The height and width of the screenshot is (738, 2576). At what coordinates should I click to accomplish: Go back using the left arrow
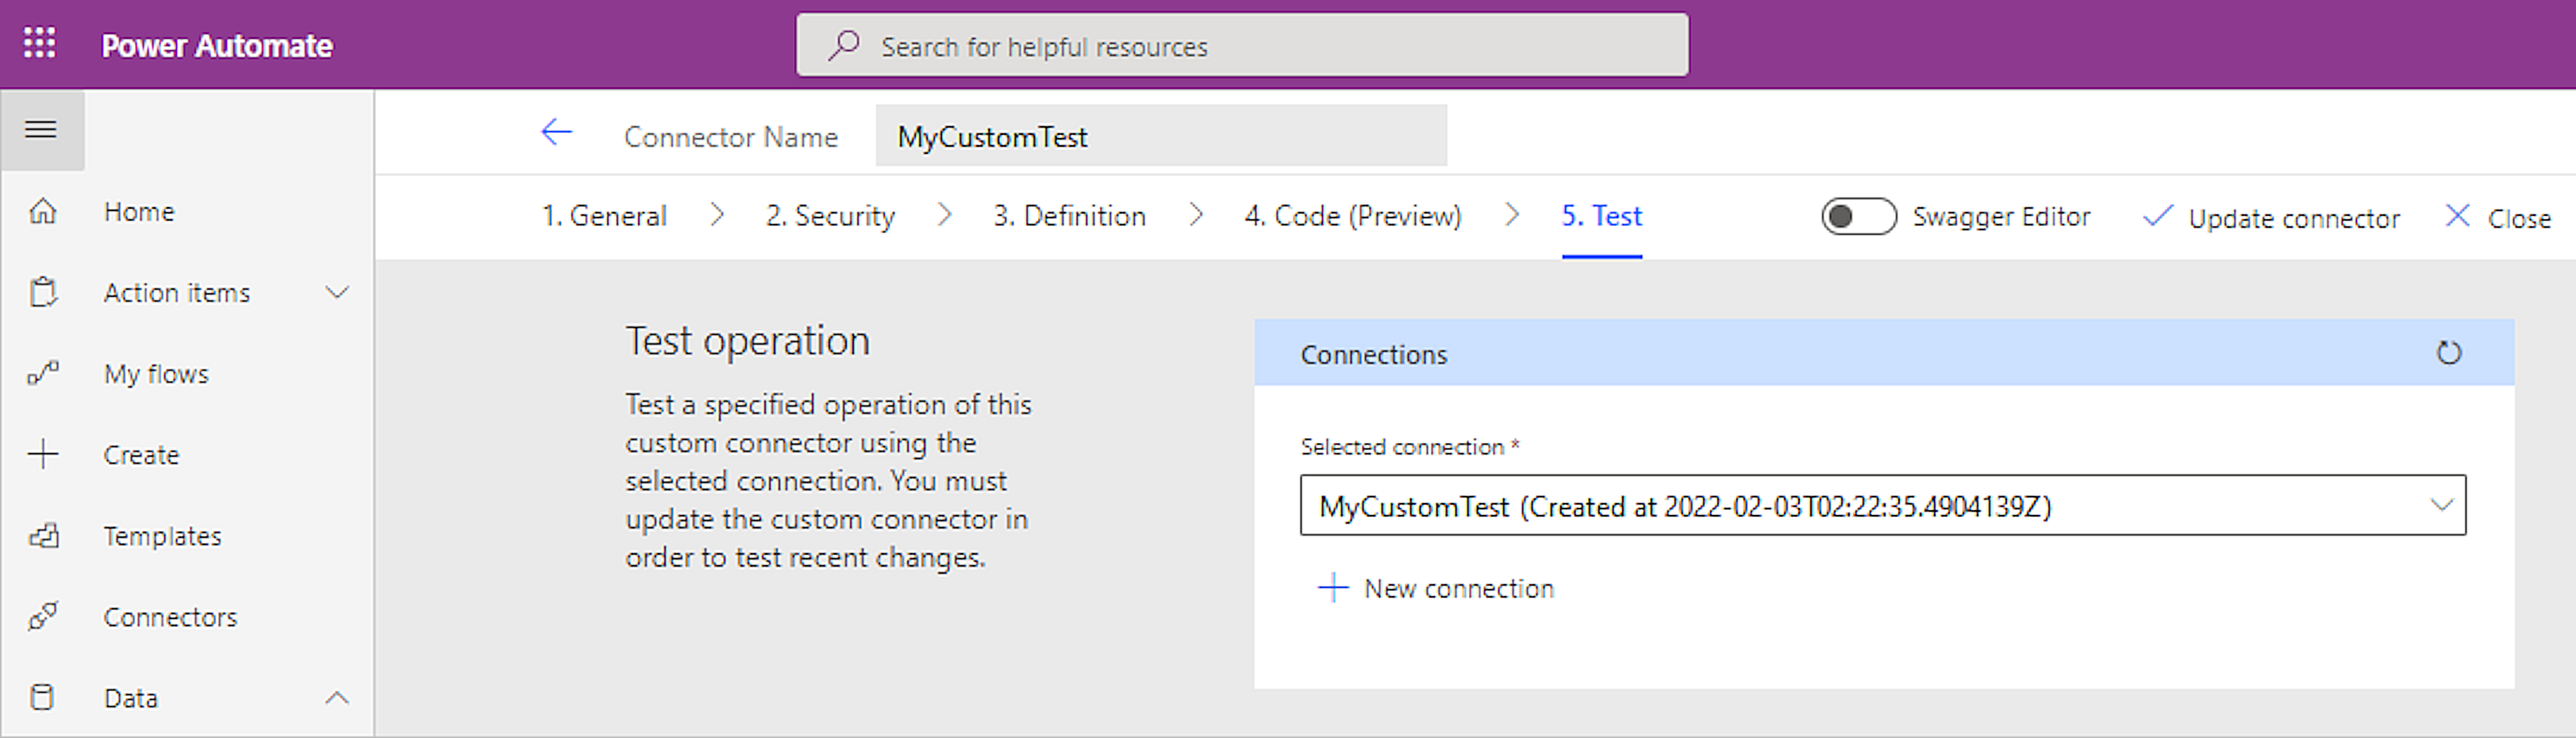point(556,132)
